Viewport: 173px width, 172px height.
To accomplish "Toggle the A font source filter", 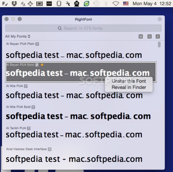I will [x=158, y=36].
